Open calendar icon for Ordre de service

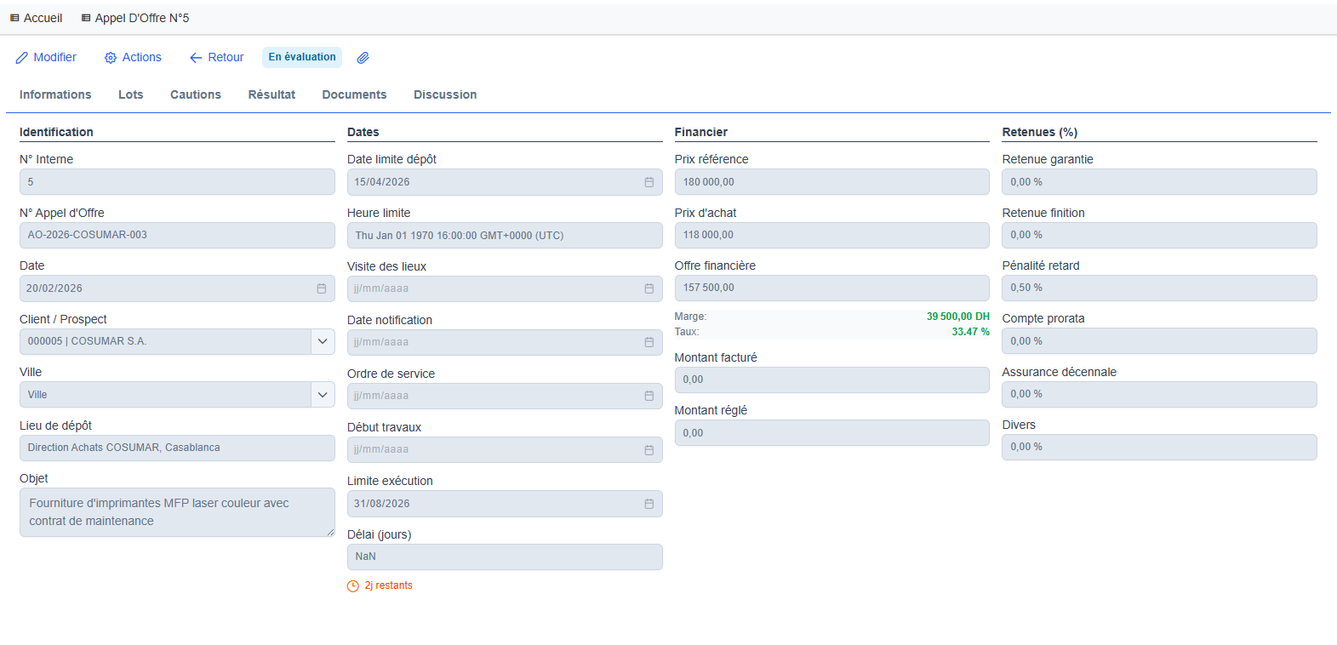tap(649, 396)
